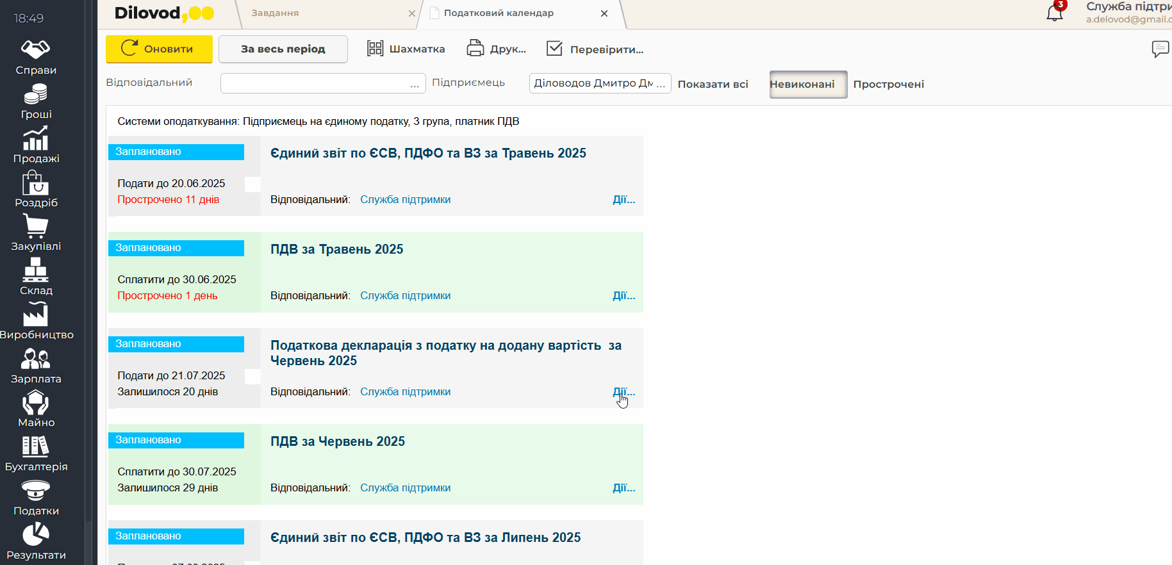Viewport: 1172px width, 565px height.
Task: Open the Зарплата payroll section
Action: (x=36, y=366)
